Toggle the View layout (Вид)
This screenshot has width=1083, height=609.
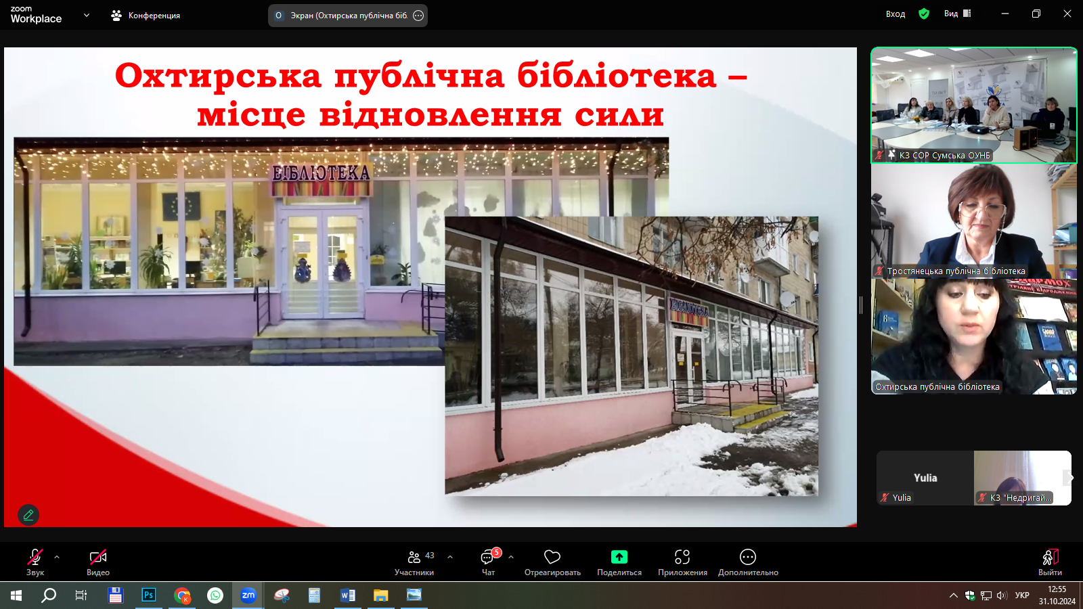click(x=957, y=14)
